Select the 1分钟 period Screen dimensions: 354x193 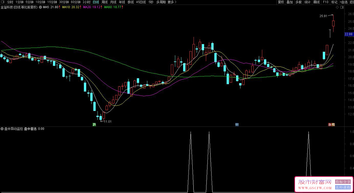19,2
